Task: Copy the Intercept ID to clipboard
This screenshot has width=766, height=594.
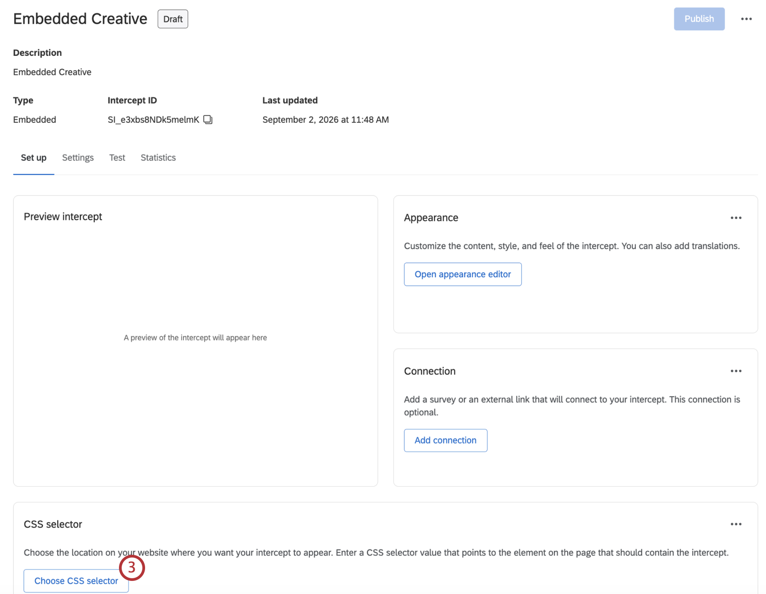Action: point(208,119)
